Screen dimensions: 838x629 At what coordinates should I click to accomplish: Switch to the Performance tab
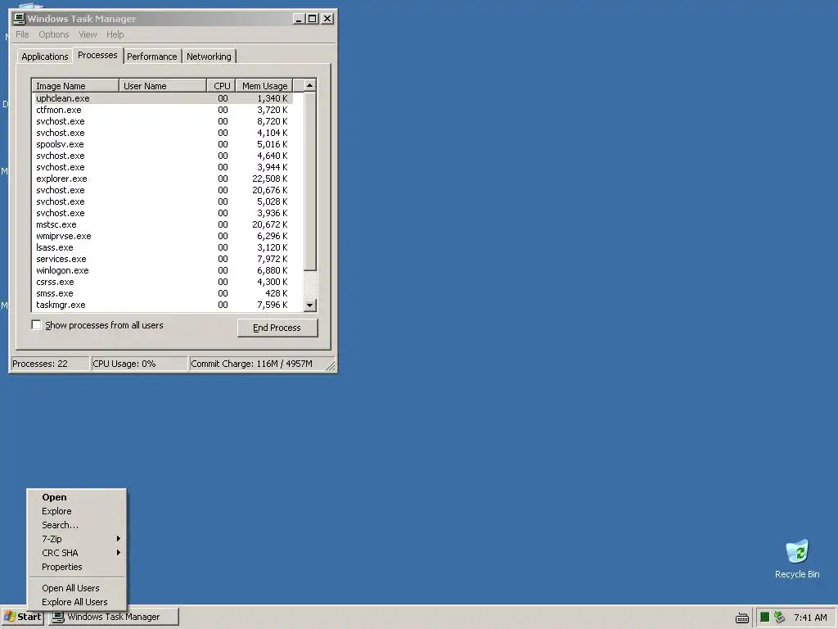(151, 57)
